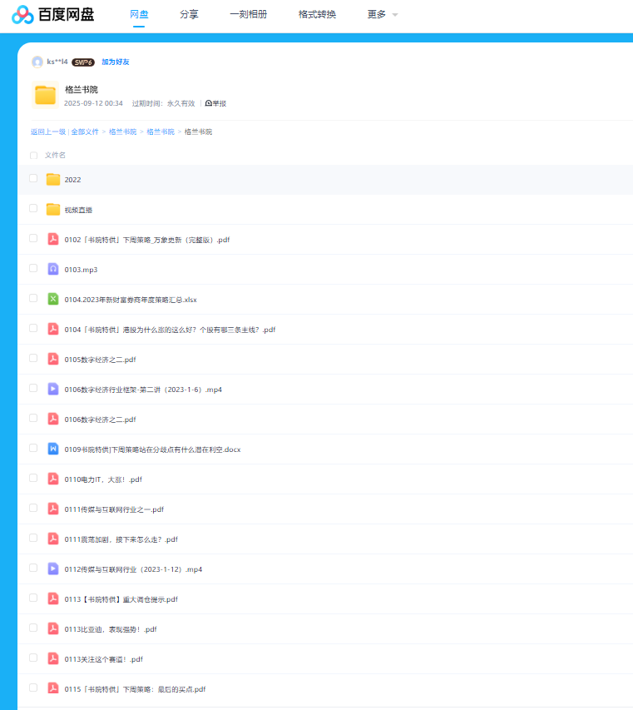Toggle the select-all checkbox beside 文件名
Viewport: 633px width, 710px height.
33,155
